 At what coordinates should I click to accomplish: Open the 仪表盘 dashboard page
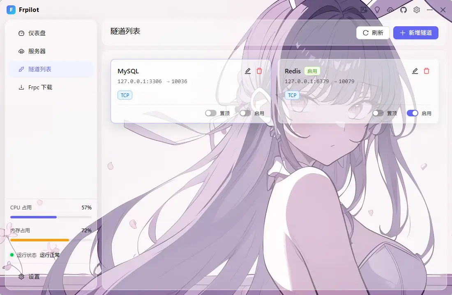pos(51,33)
